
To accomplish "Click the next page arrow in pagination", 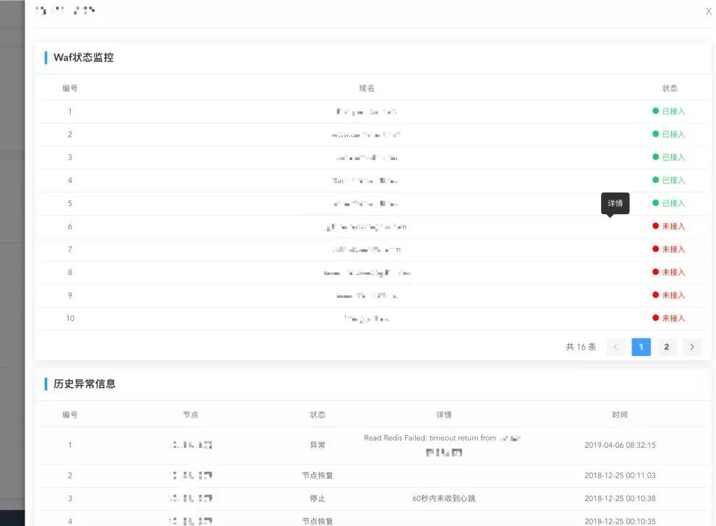I will (691, 347).
